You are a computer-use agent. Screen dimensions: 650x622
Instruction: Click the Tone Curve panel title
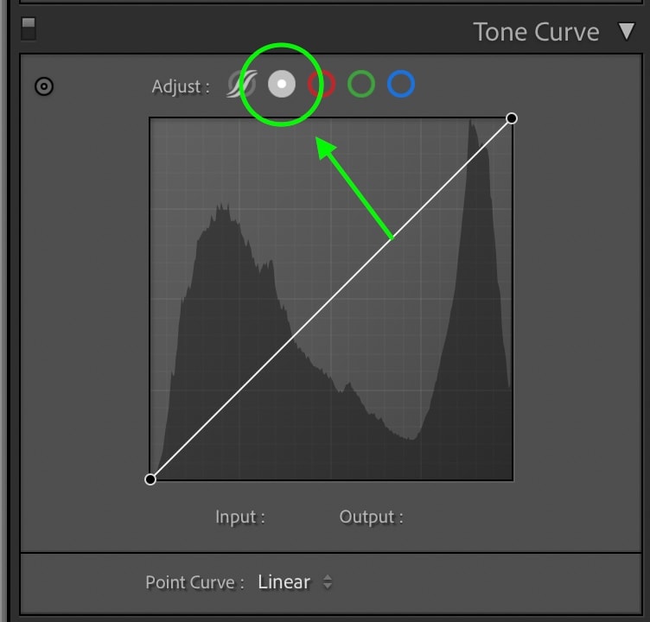coord(536,32)
